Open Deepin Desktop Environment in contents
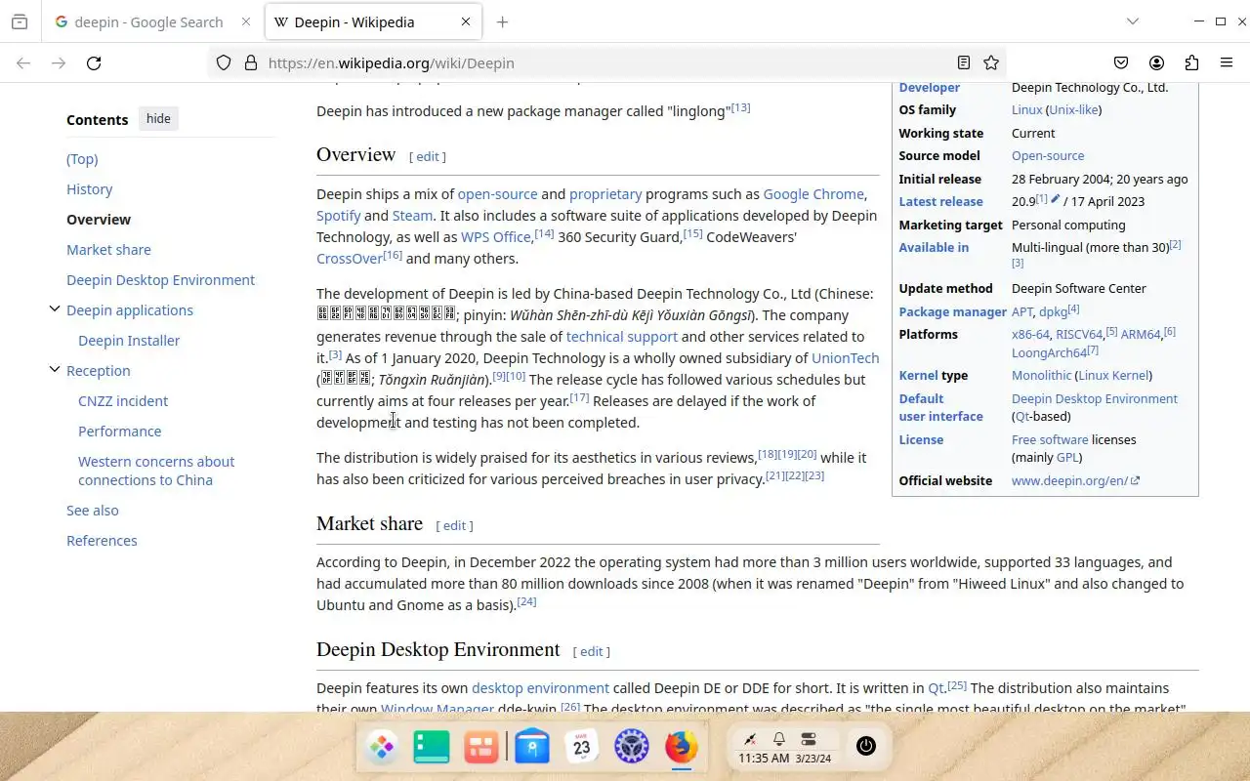The width and height of the screenshot is (1250, 781). click(160, 280)
